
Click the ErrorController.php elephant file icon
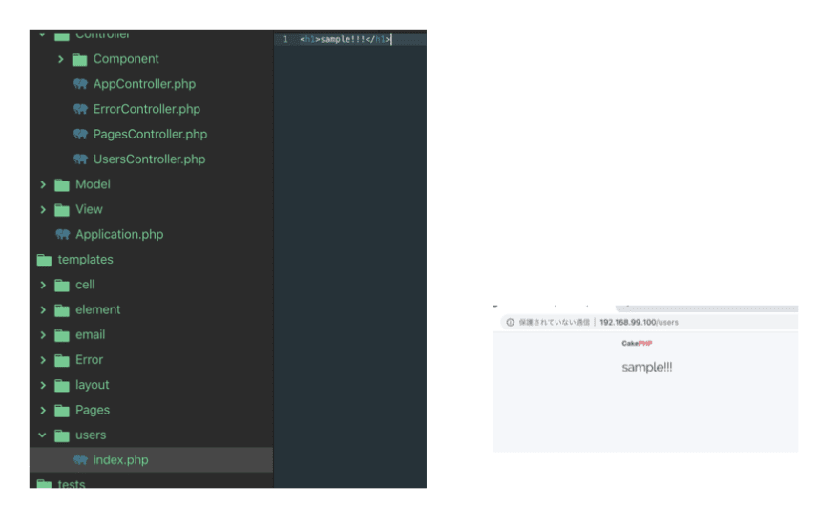[80, 109]
